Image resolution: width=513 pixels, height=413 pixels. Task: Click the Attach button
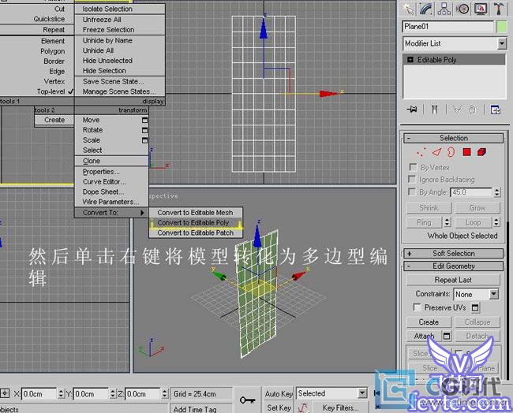coord(425,336)
